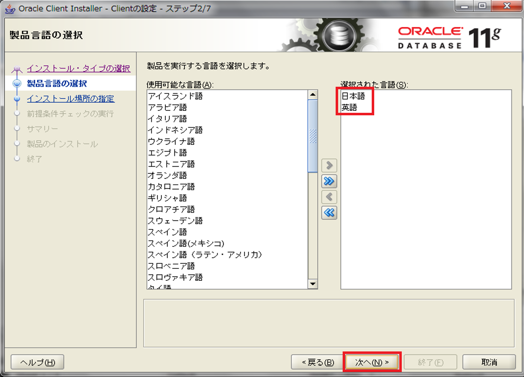Viewport: 524px width, 377px height.
Task: Click scroll up arrow of available languages list
Action: pyautogui.click(x=313, y=95)
